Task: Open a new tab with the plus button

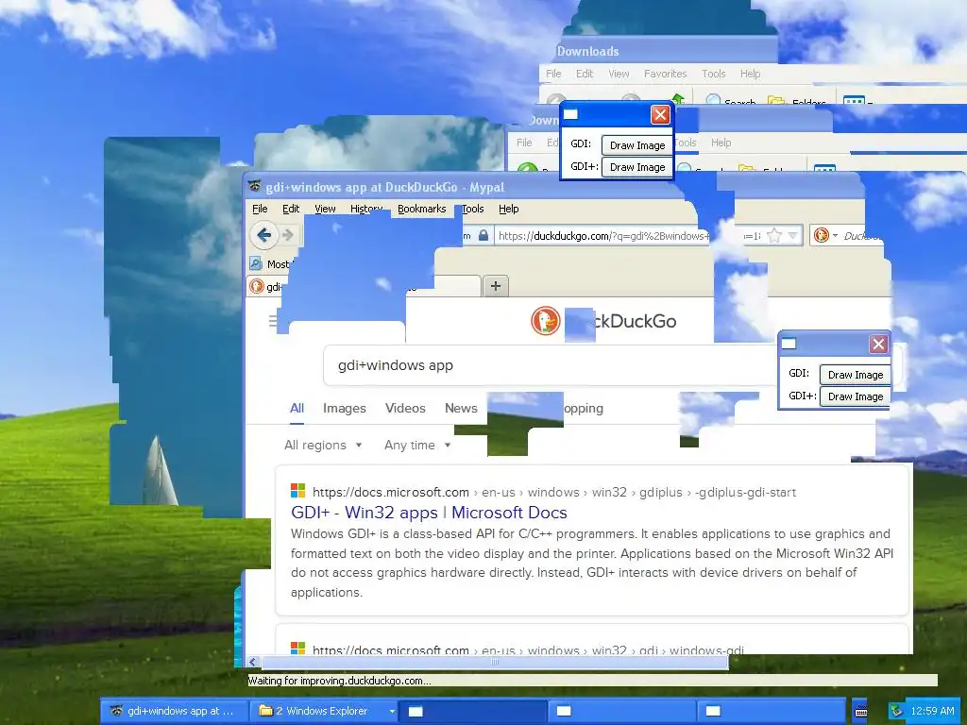Action: pyautogui.click(x=495, y=285)
